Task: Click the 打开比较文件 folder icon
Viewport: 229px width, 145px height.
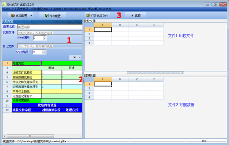Action: 88,15
